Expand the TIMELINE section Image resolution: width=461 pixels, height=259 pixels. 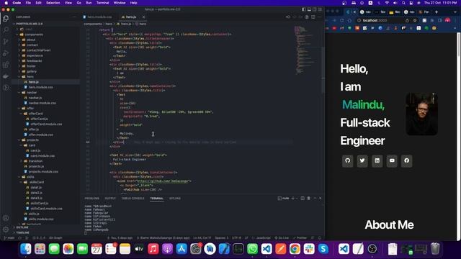coord(23,232)
